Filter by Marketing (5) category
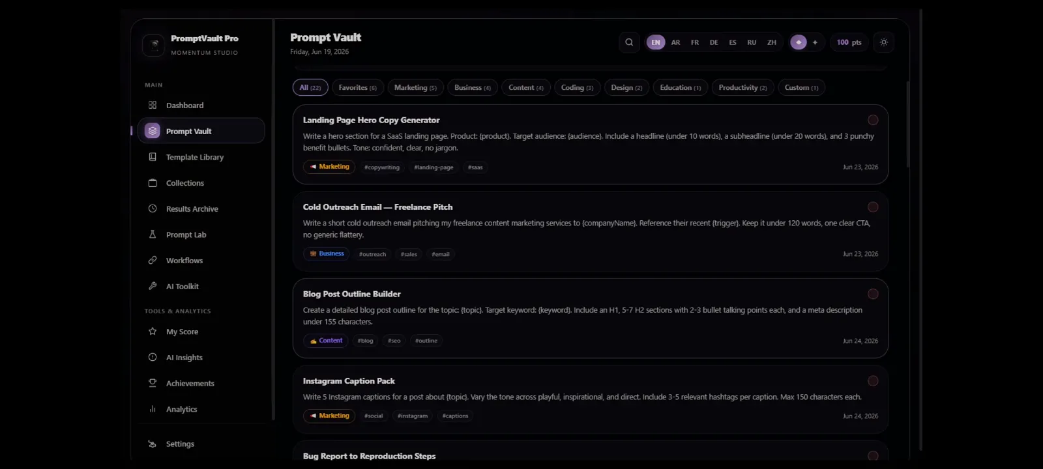Image resolution: width=1043 pixels, height=469 pixels. click(415, 87)
